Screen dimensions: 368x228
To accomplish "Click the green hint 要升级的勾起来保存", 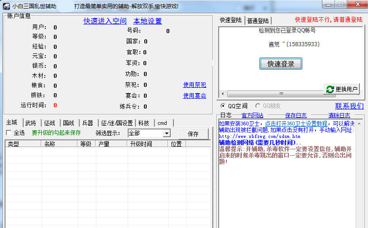I will point(56,133).
